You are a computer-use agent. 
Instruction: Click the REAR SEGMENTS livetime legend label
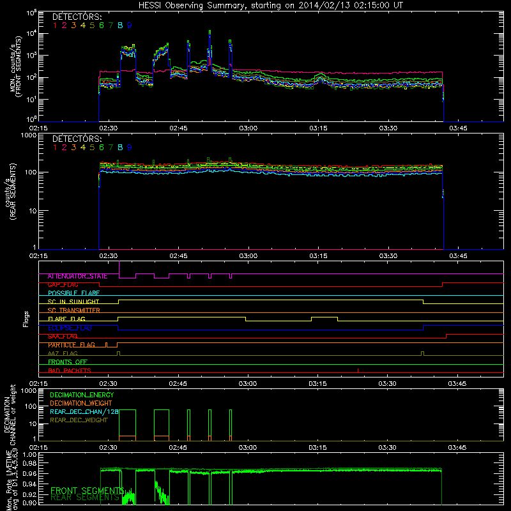85,498
